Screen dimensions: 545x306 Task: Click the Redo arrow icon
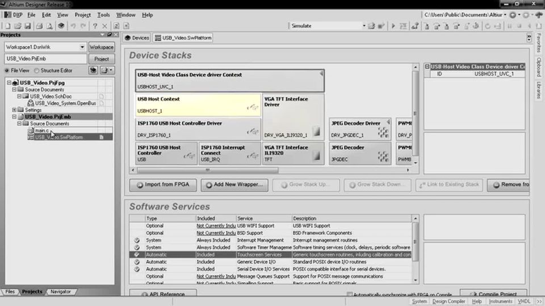(x=83, y=26)
